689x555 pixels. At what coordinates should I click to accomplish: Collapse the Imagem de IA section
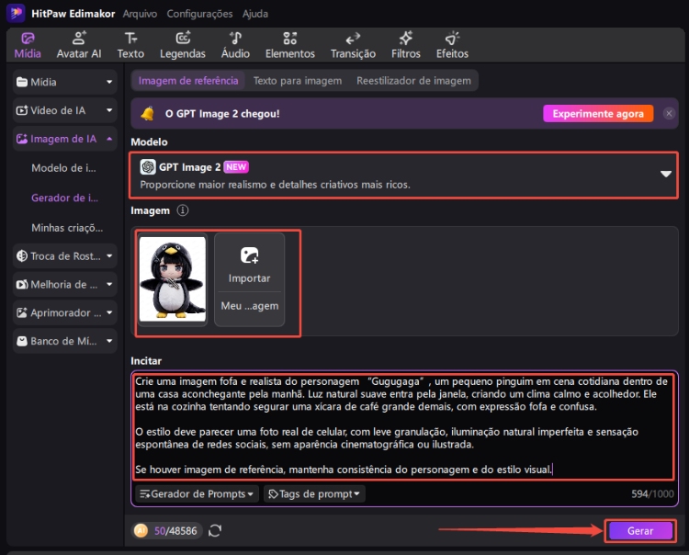(x=64, y=139)
